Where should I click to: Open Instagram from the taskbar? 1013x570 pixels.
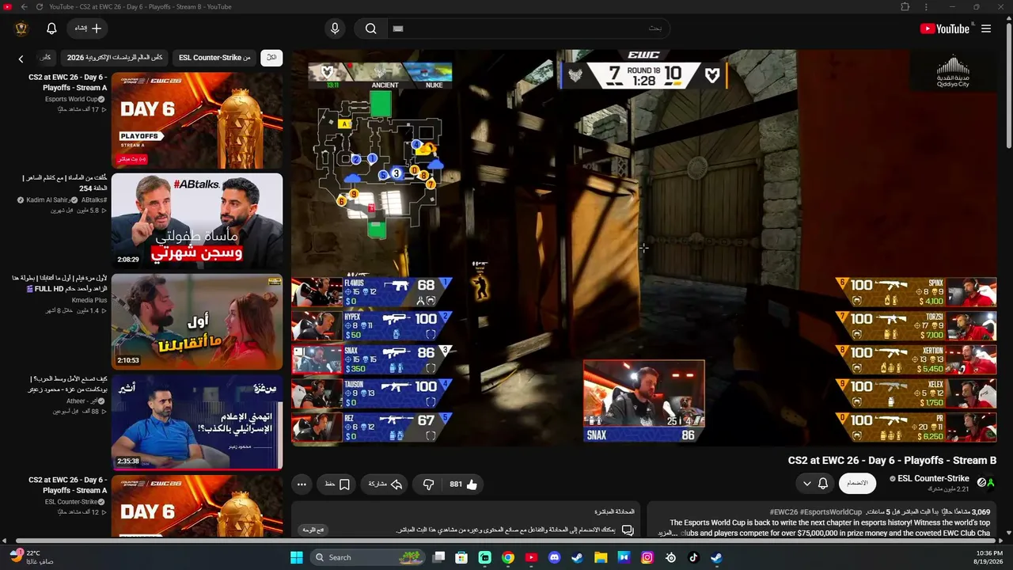pos(647,557)
